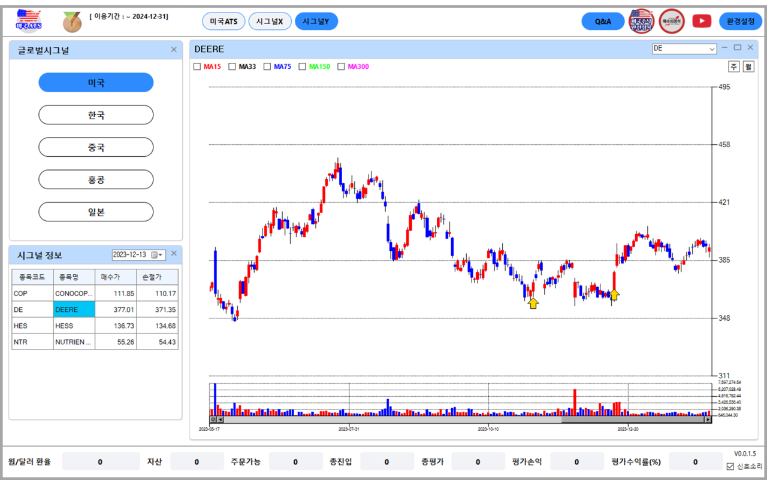
Task: Click the 매수가 column header
Action: [116, 277]
